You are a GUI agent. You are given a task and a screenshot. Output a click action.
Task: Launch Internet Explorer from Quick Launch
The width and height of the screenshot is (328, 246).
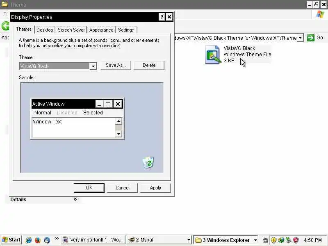click(x=28, y=240)
